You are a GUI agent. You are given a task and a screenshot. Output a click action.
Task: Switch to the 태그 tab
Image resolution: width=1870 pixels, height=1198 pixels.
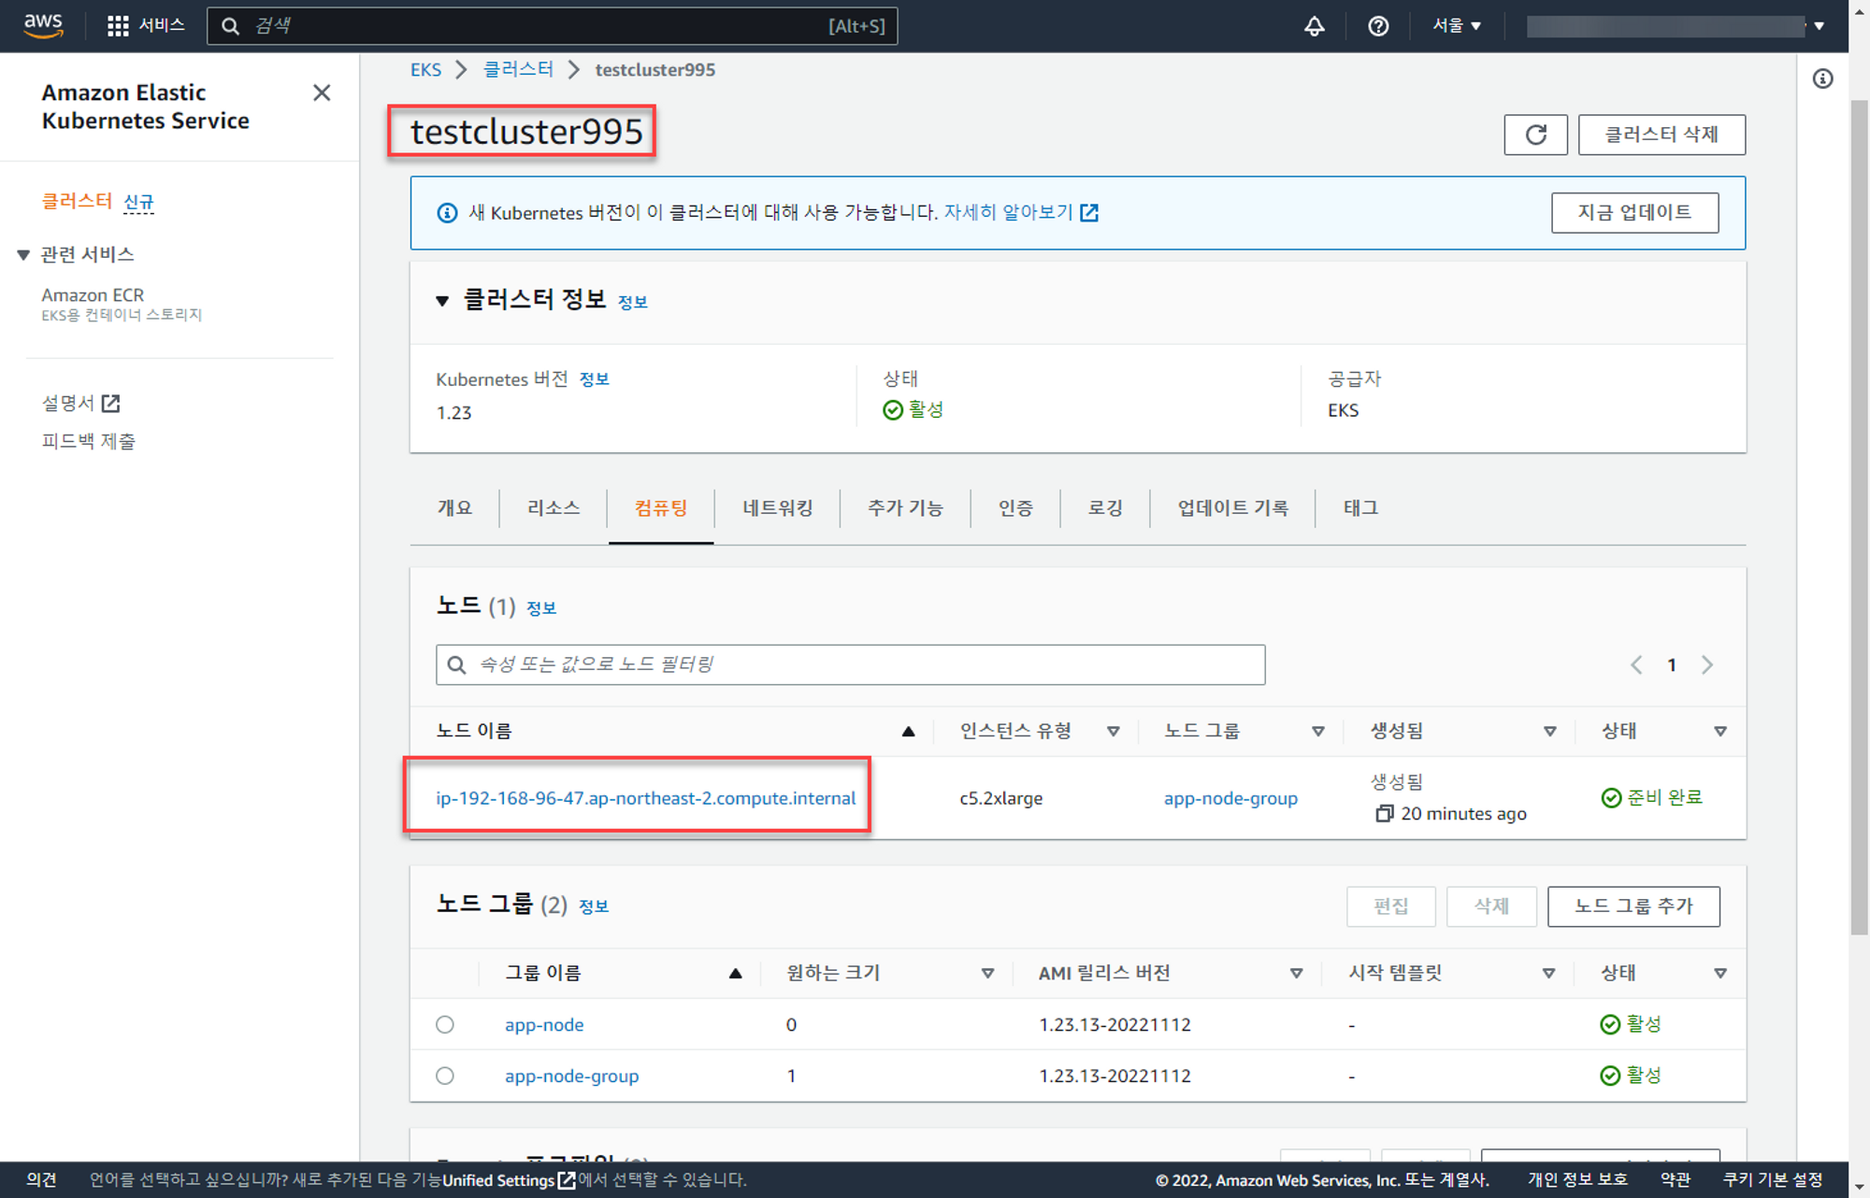tap(1360, 508)
